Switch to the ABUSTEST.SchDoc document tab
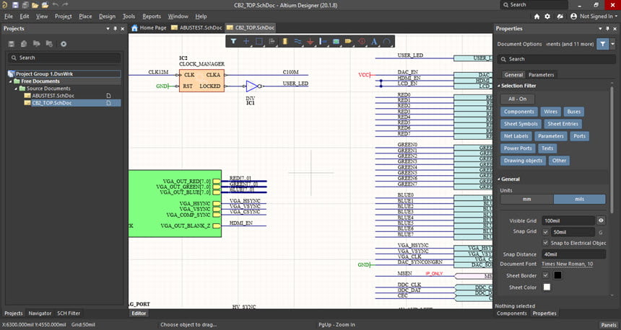621x330 pixels. (197, 27)
